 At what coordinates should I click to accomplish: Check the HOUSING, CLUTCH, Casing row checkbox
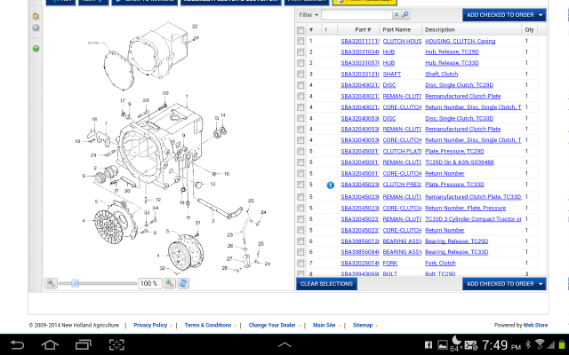pyautogui.click(x=301, y=41)
